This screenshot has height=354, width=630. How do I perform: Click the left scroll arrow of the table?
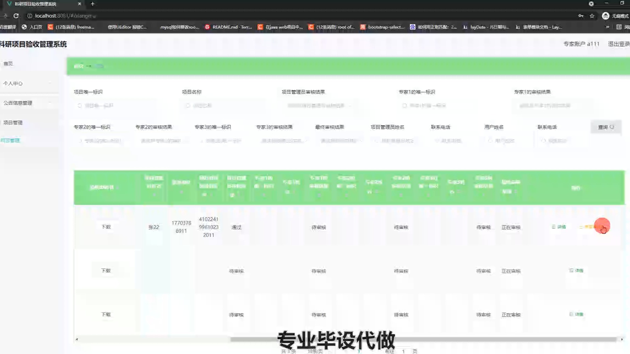77,339
